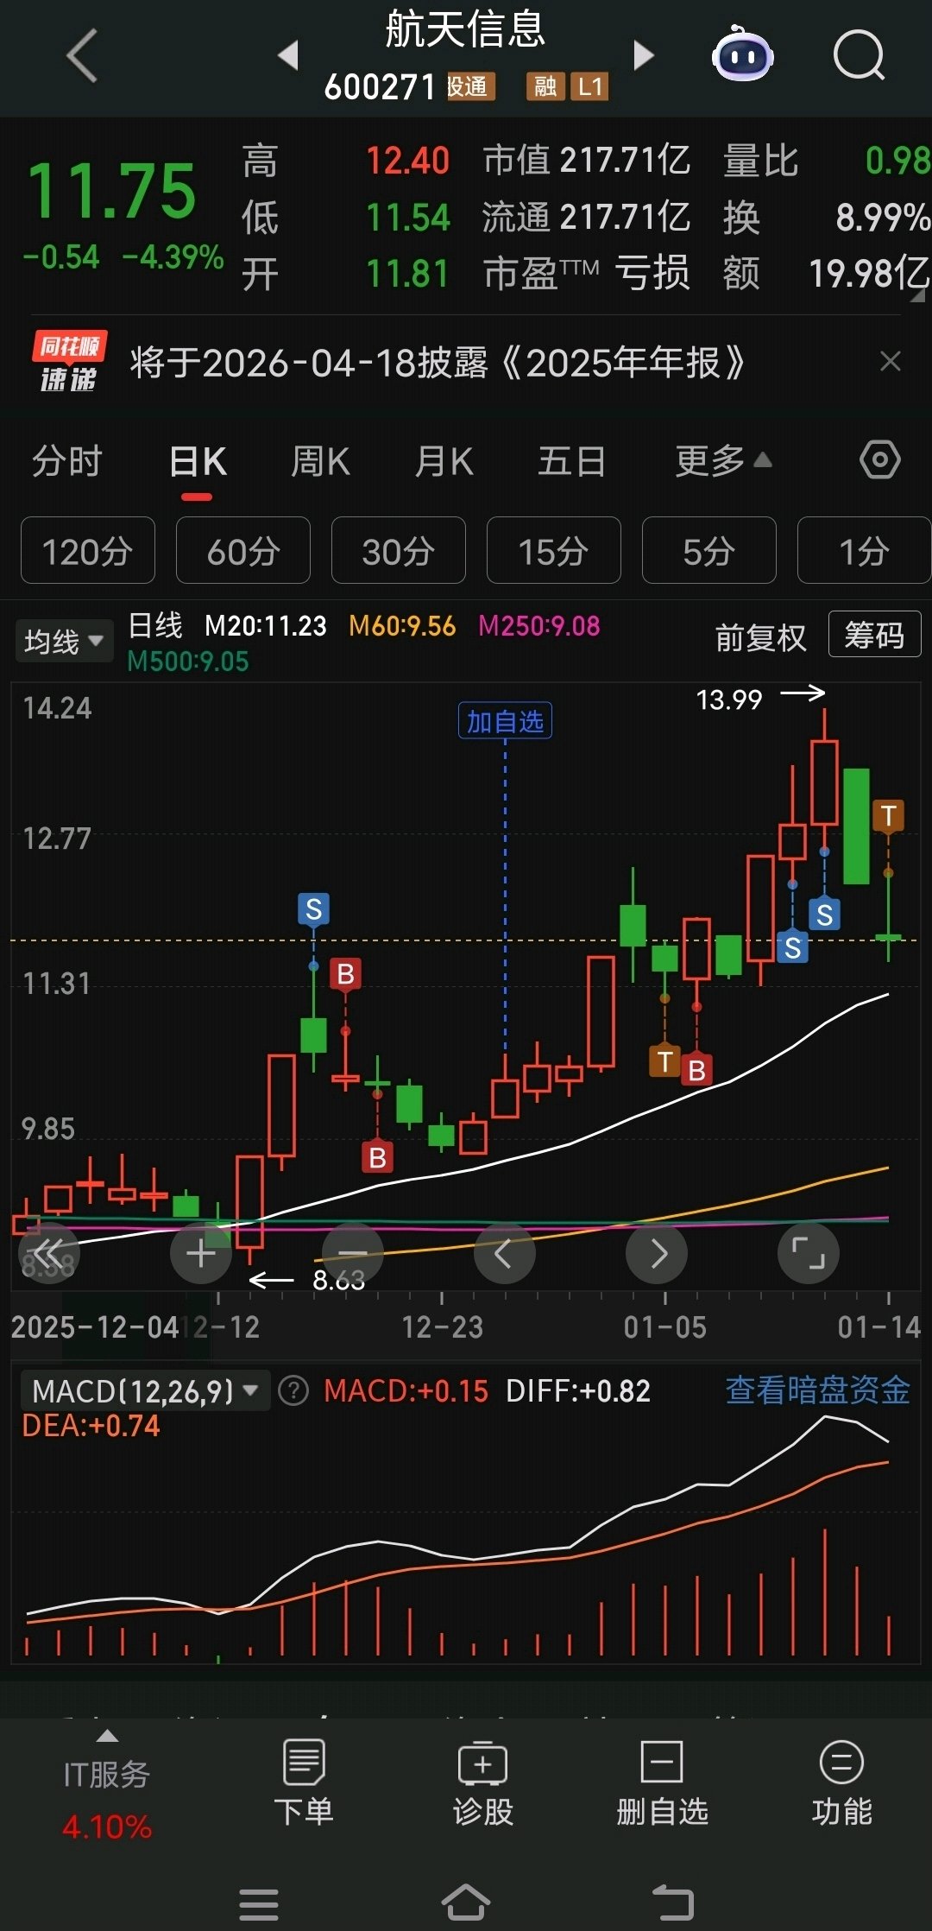Dismiss the annual report notice banner
Screen dimensions: 932x1931
(x=890, y=361)
